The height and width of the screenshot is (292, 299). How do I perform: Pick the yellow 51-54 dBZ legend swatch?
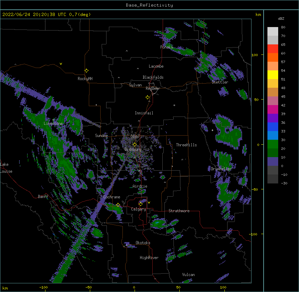[273, 75]
